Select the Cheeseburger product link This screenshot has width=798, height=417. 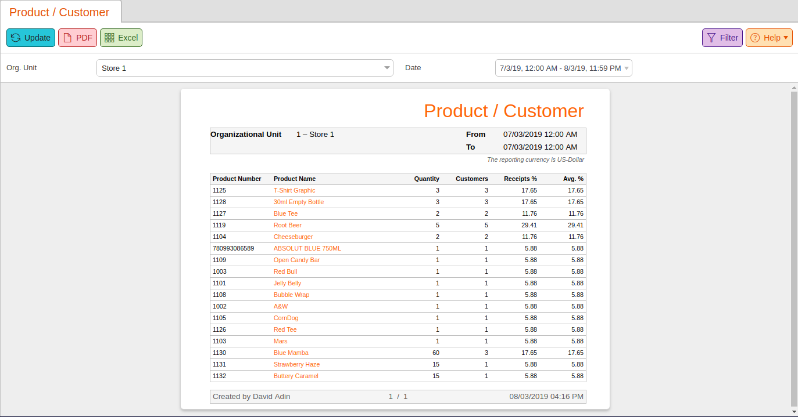(x=294, y=237)
